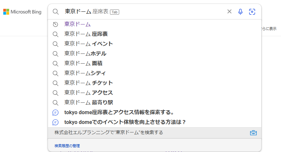Click the さらに表示 link at the right
Viewport: 281px width, 152px height.
tap(269, 29)
